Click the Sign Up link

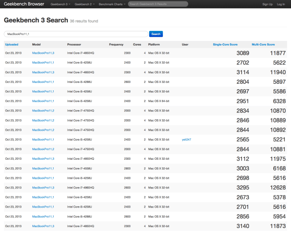(x=267, y=4)
